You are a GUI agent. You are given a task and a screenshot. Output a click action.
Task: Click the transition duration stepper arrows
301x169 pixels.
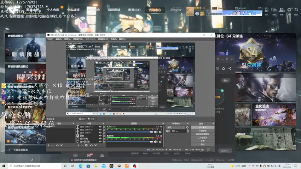[187, 131]
